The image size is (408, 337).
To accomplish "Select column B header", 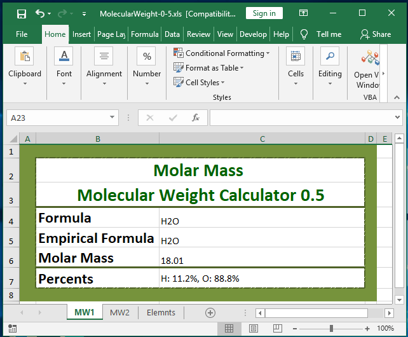I will [98, 139].
